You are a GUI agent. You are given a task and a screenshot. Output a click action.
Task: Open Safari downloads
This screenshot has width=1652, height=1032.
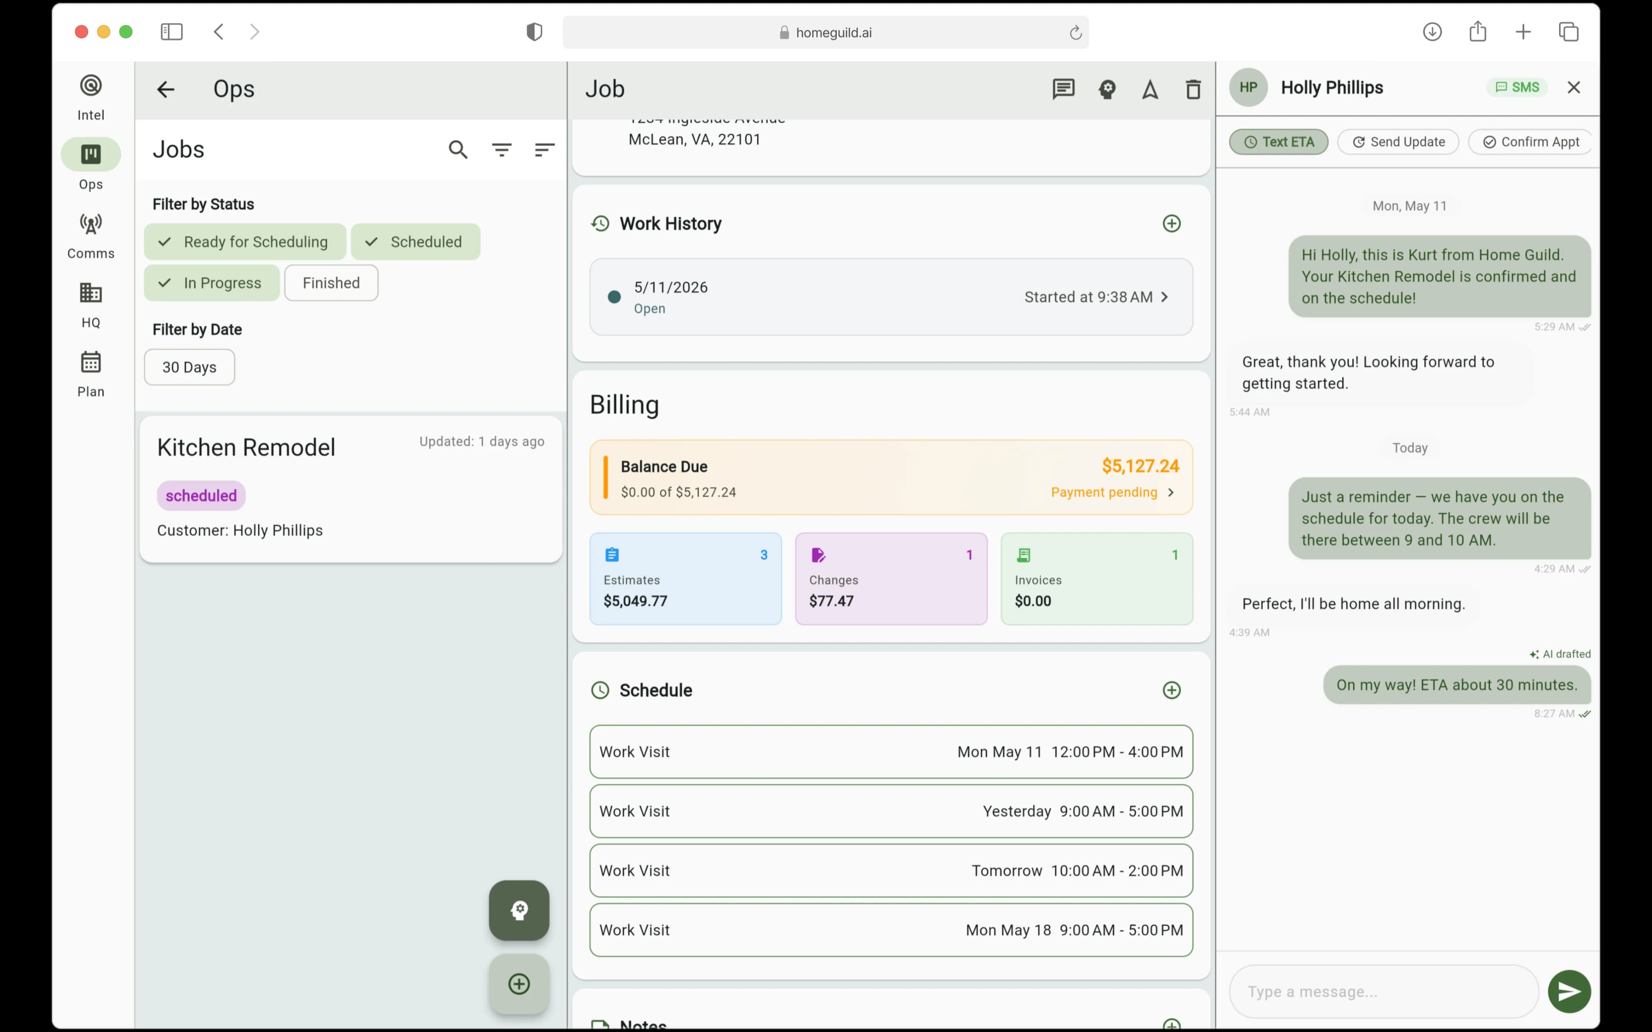(1432, 32)
